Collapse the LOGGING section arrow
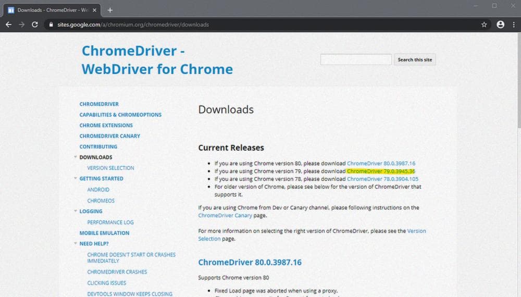Viewport: 521px width, 297px height. [x=76, y=211]
